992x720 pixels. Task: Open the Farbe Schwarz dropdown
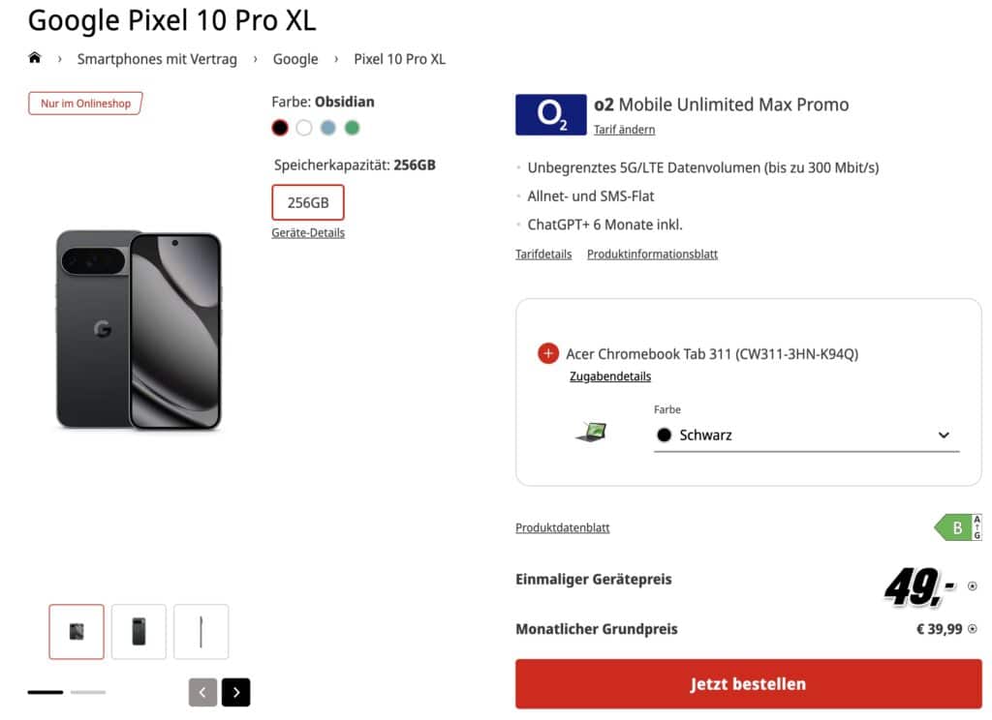pyautogui.click(x=806, y=435)
